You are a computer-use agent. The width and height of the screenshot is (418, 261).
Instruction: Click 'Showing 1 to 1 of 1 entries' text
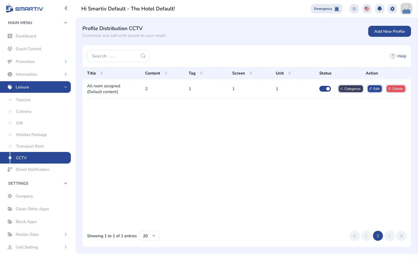tap(112, 236)
